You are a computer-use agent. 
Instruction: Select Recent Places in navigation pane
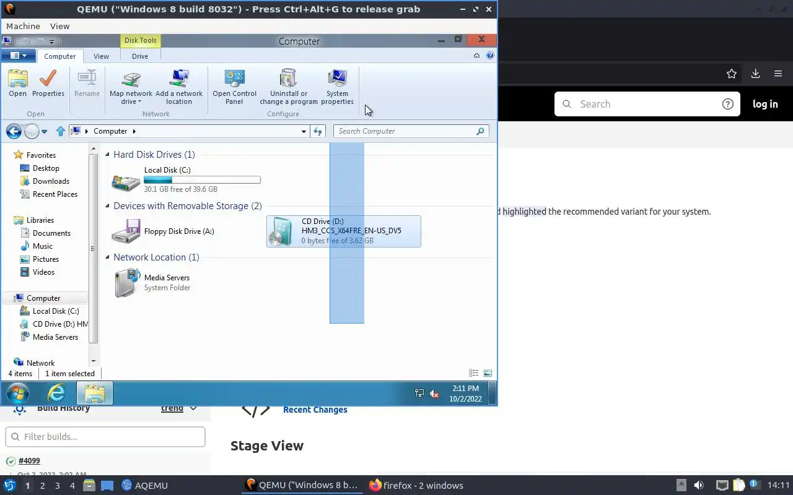[x=55, y=194]
